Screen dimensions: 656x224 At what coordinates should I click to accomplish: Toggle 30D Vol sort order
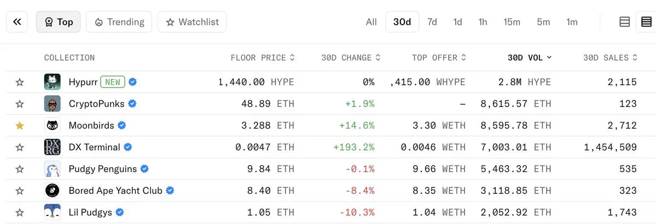530,58
